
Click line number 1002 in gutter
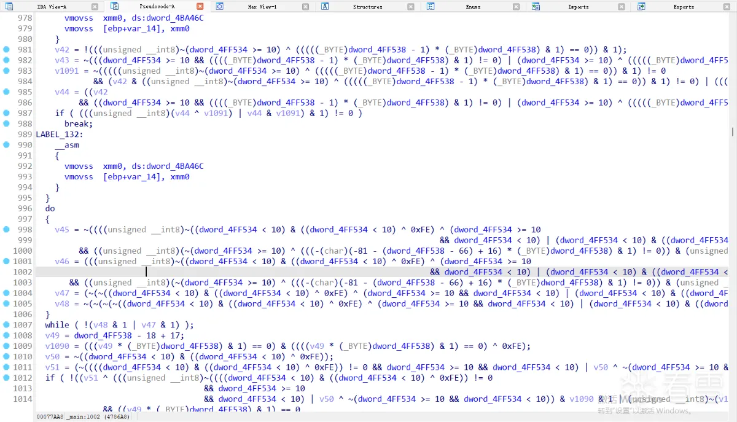(x=22, y=272)
